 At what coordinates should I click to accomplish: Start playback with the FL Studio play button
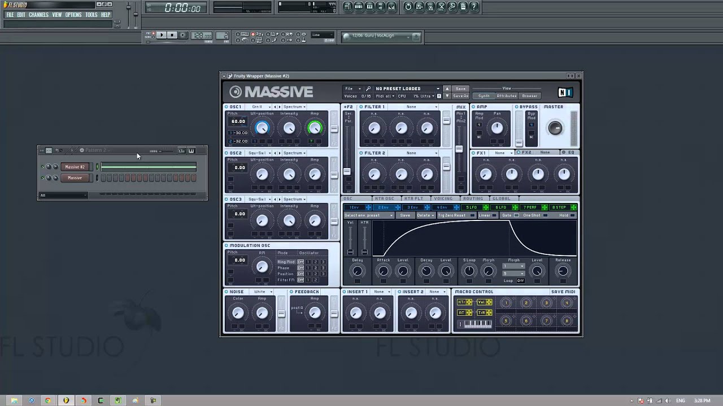tap(161, 35)
